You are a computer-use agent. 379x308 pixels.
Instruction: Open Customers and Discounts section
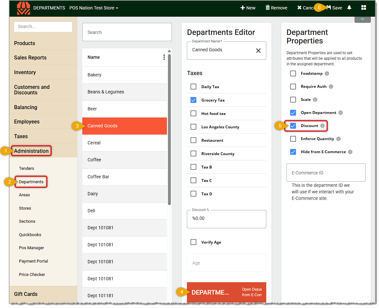(43, 89)
